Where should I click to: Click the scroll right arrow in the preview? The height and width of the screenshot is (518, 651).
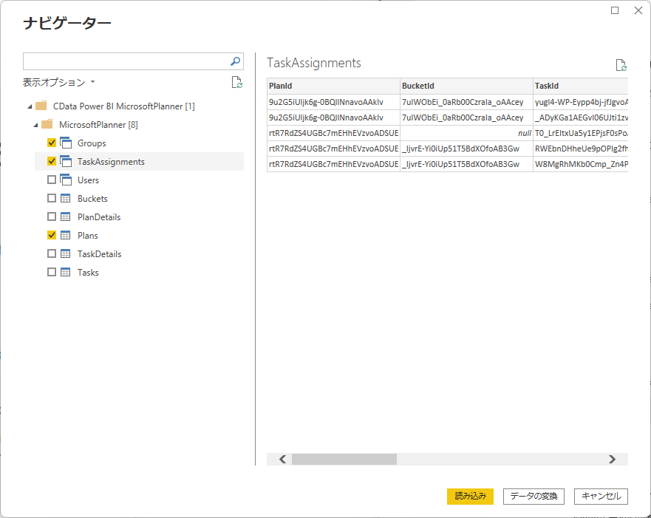coord(612,459)
